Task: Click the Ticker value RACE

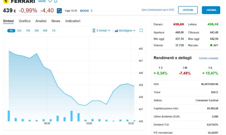Action: (215, 92)
